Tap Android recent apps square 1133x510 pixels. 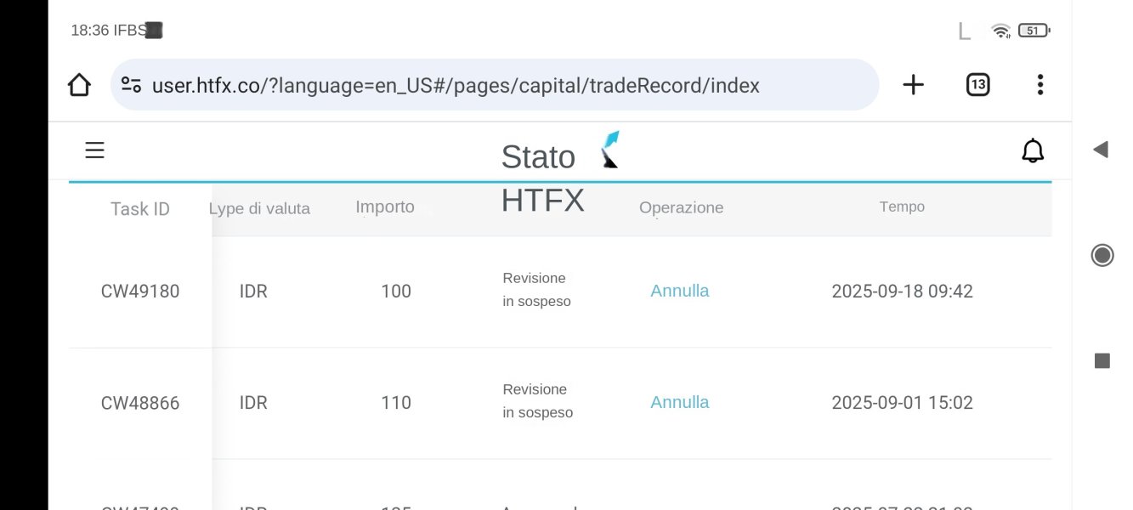[1102, 361]
